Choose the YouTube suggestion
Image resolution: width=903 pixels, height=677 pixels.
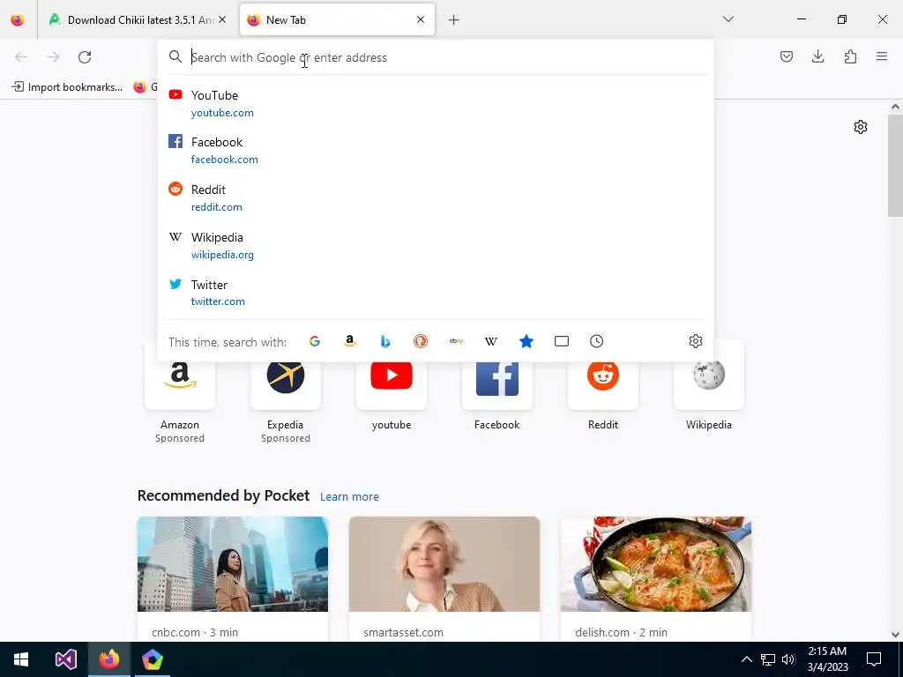(436, 104)
